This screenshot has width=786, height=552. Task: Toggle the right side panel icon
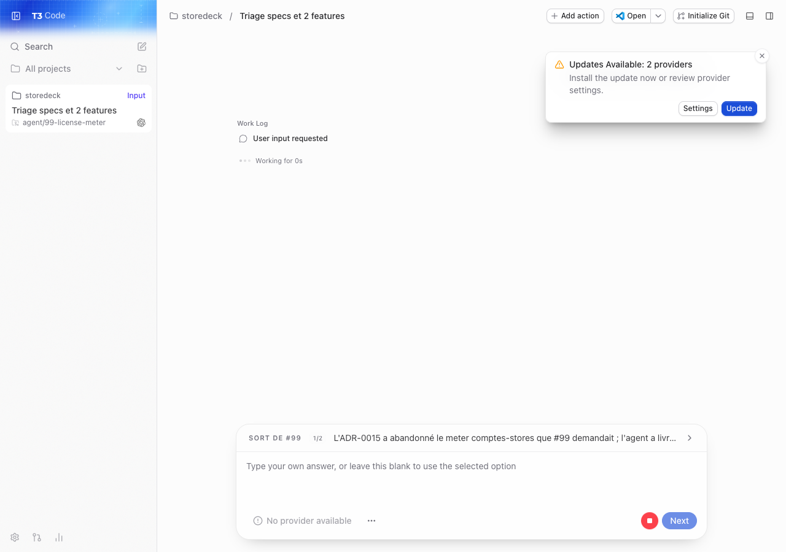[x=769, y=16]
